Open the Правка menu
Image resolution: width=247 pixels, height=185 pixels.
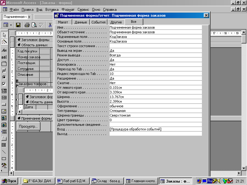pyautogui.click(x=27, y=10)
